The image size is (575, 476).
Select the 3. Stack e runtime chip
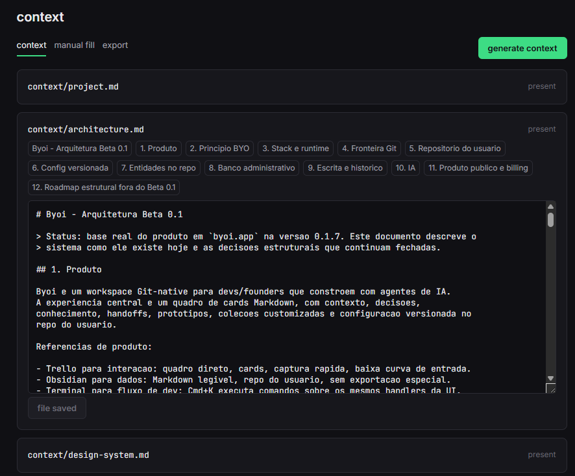click(x=295, y=149)
